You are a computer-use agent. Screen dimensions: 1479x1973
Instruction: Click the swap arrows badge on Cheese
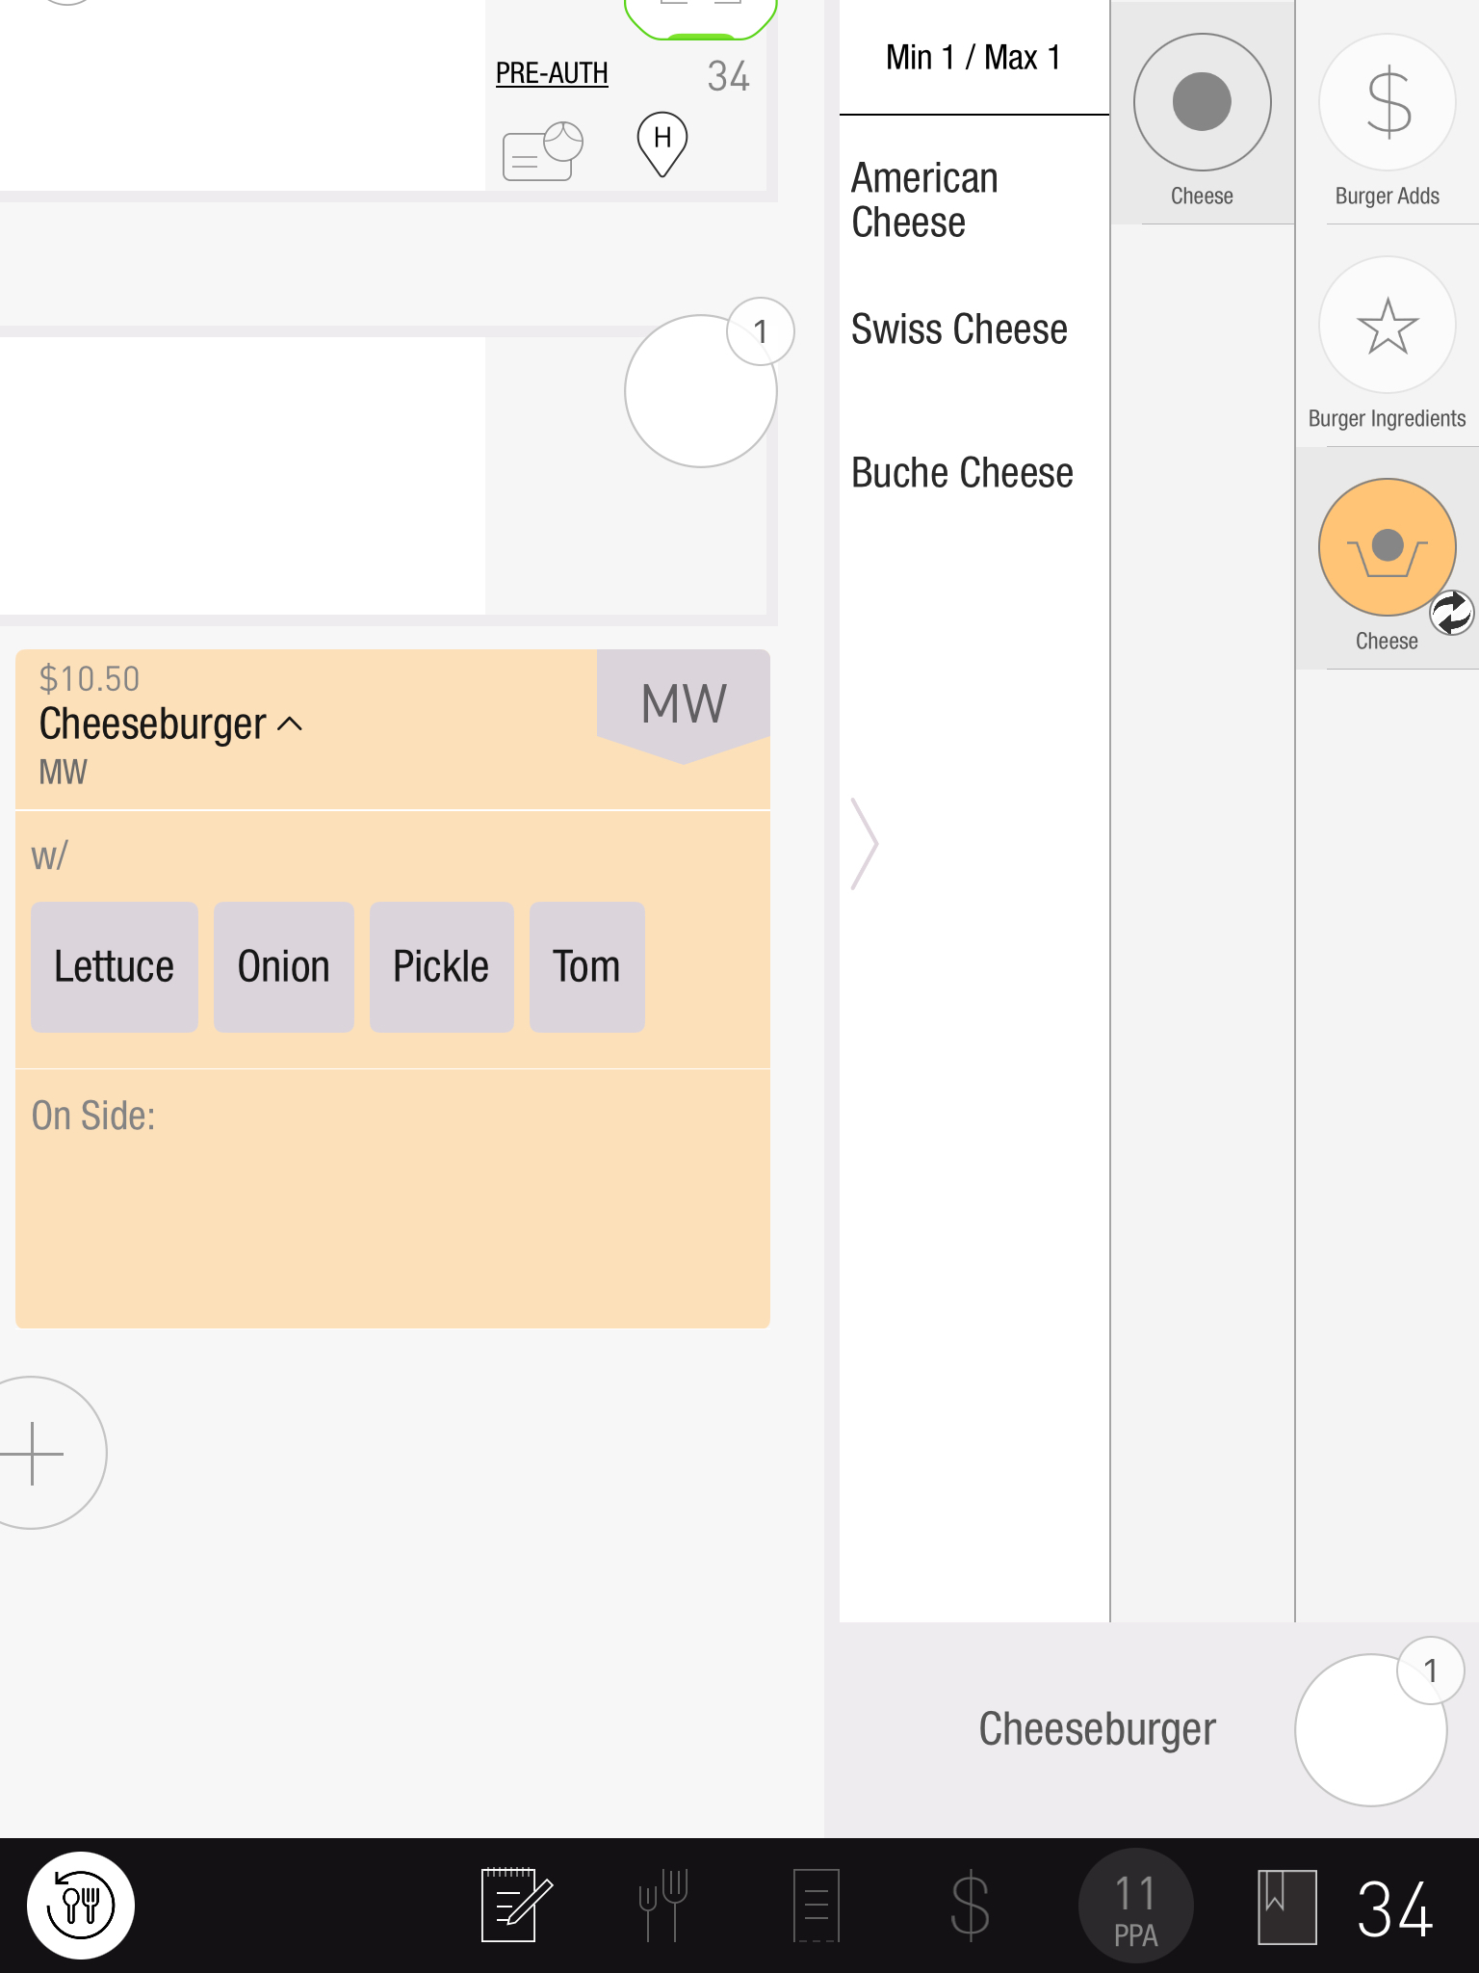click(x=1451, y=614)
